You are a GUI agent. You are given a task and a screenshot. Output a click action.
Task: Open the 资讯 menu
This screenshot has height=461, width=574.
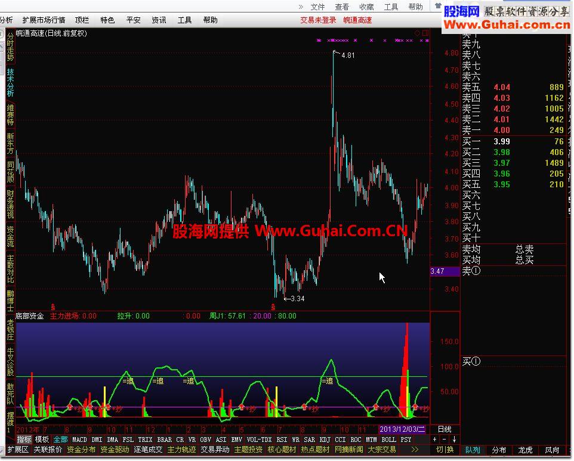click(159, 20)
